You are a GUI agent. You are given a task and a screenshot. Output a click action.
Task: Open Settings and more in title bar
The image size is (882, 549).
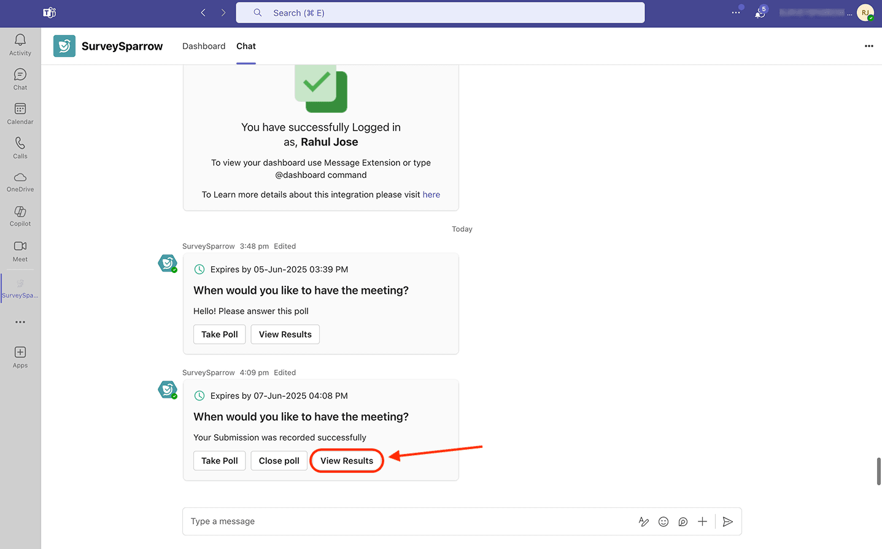click(735, 12)
